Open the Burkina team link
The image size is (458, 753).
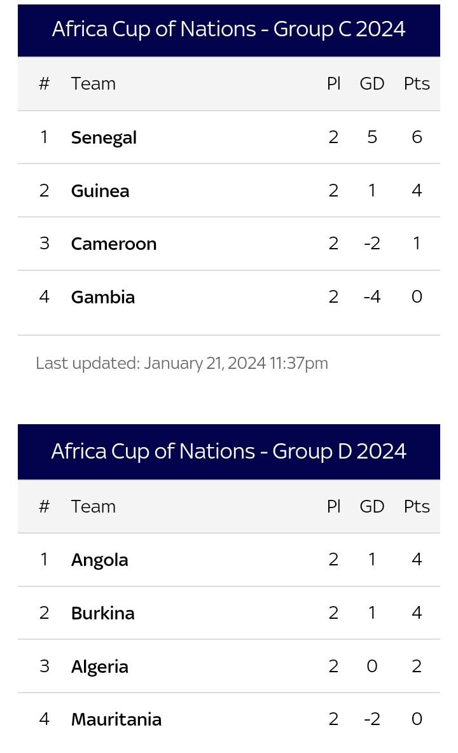click(103, 613)
